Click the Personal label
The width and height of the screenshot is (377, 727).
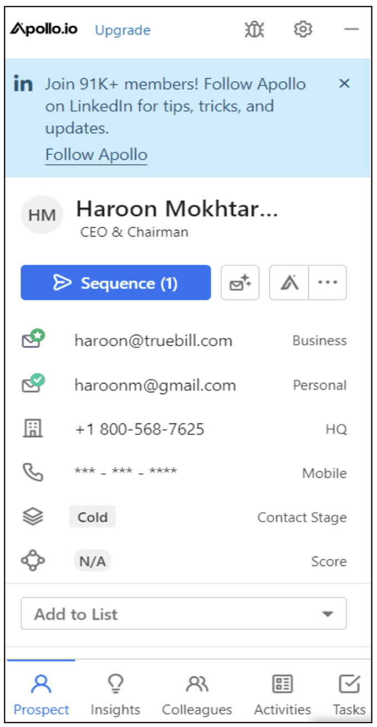pyautogui.click(x=320, y=385)
